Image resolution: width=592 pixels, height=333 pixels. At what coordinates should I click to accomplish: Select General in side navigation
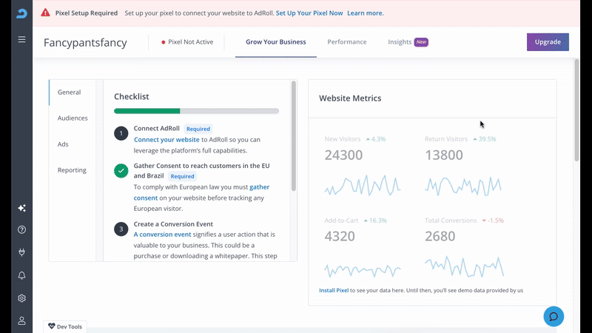[69, 92]
